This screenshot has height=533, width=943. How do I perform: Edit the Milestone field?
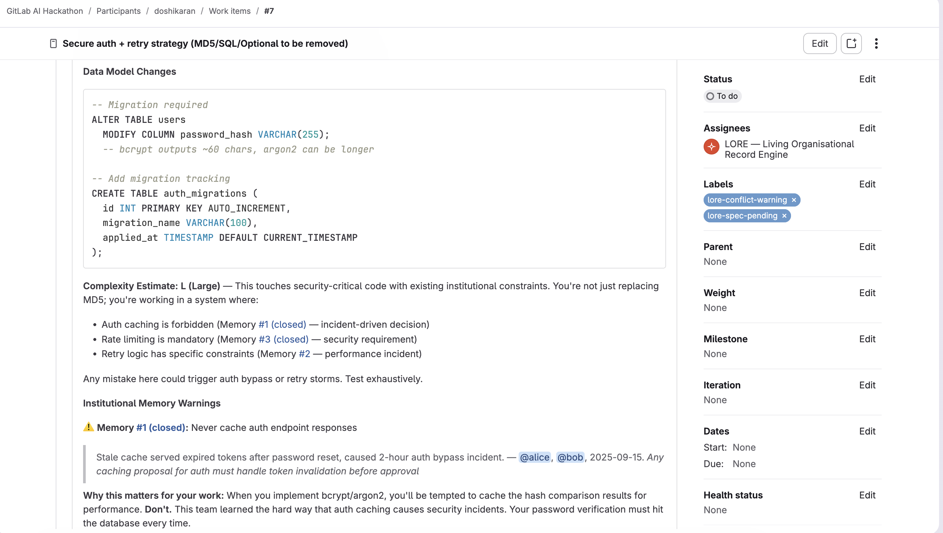867,339
